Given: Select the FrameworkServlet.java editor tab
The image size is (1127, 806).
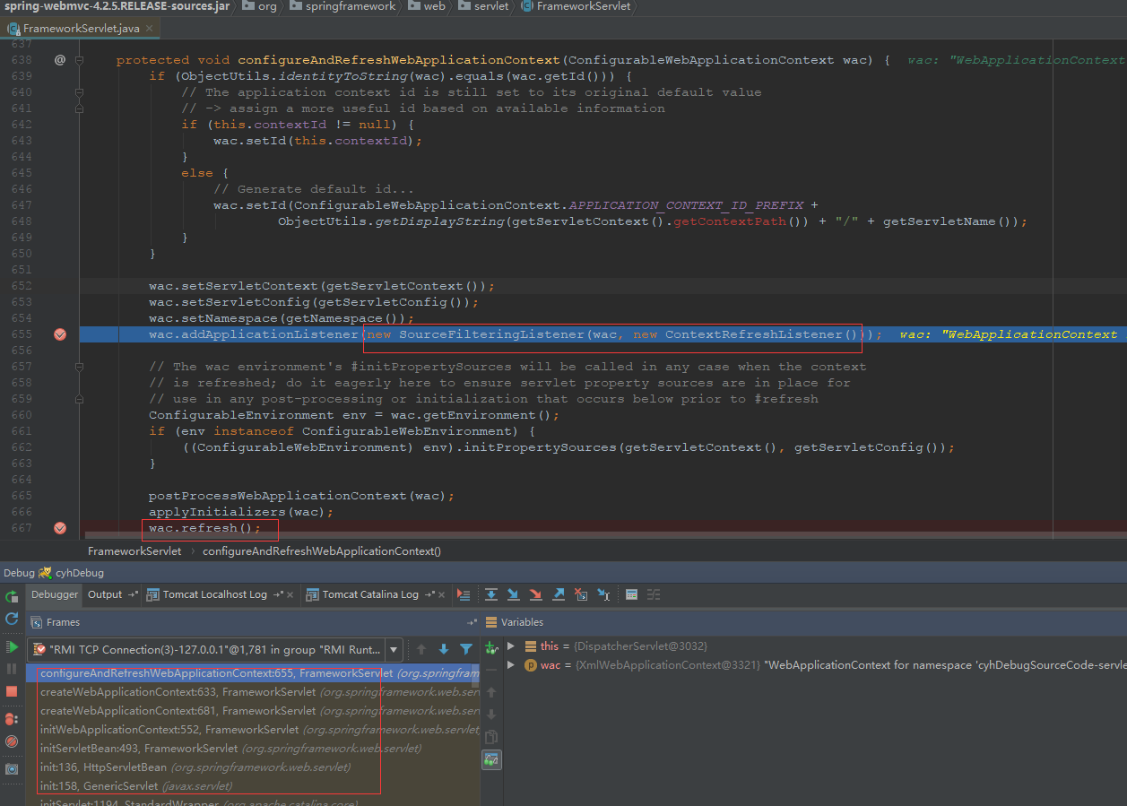Looking at the screenshot, I should 81,29.
